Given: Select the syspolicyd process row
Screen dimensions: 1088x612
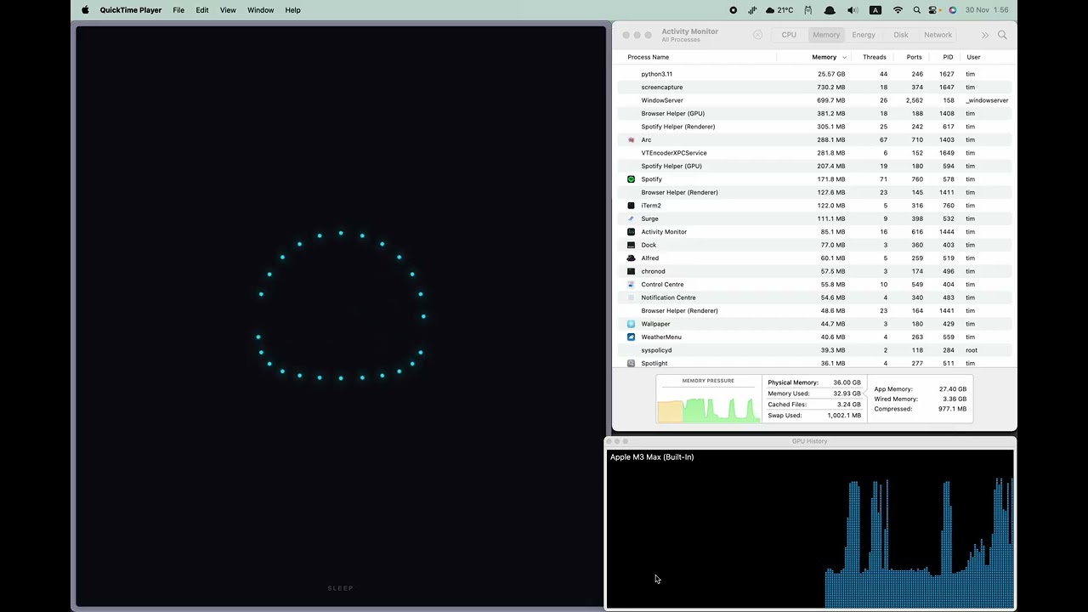Looking at the screenshot, I should pyautogui.click(x=814, y=350).
